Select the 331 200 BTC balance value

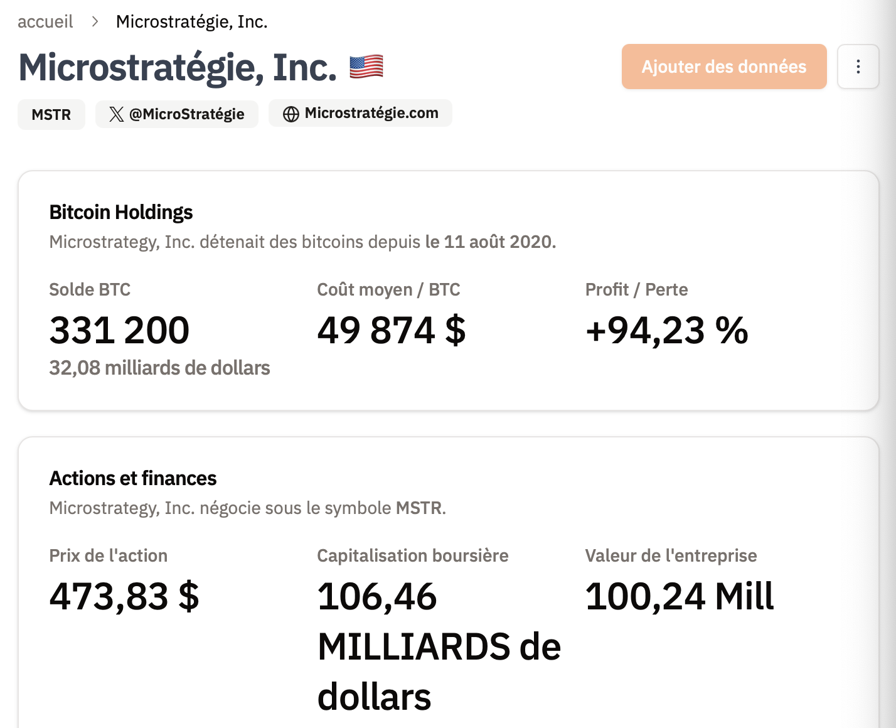point(119,330)
